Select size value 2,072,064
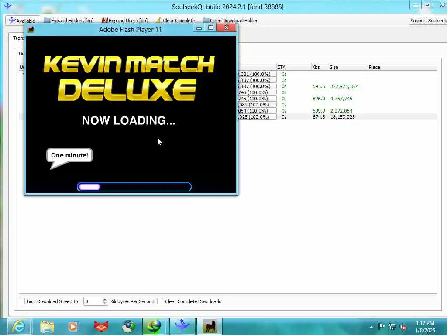 pyautogui.click(x=341, y=111)
